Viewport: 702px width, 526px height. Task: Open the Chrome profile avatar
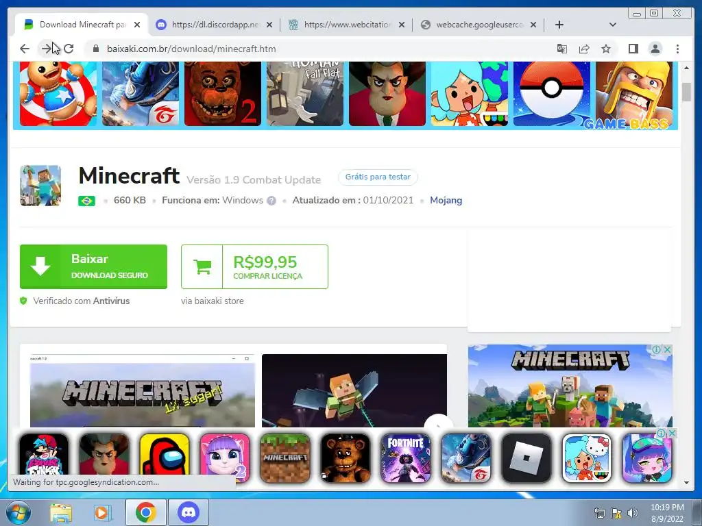click(655, 49)
